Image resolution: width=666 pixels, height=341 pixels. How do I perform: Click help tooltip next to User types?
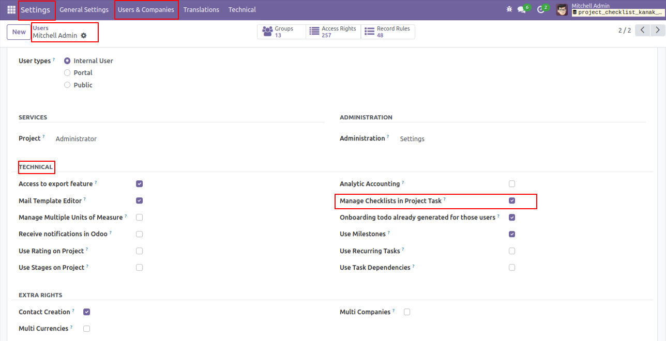tap(54, 59)
